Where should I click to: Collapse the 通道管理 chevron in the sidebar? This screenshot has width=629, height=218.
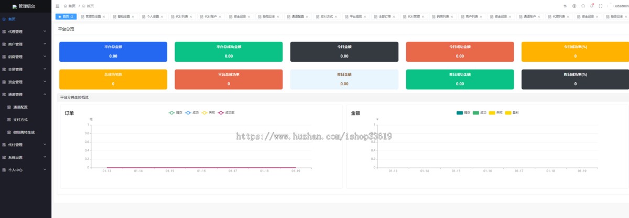(45, 94)
